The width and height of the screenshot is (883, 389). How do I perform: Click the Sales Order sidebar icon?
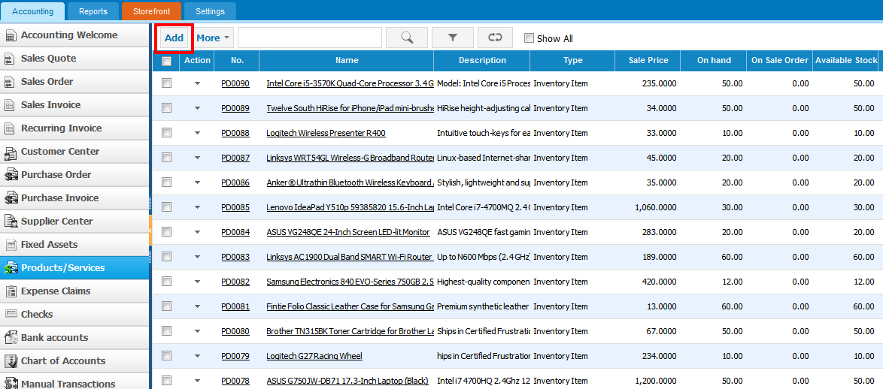click(x=11, y=82)
